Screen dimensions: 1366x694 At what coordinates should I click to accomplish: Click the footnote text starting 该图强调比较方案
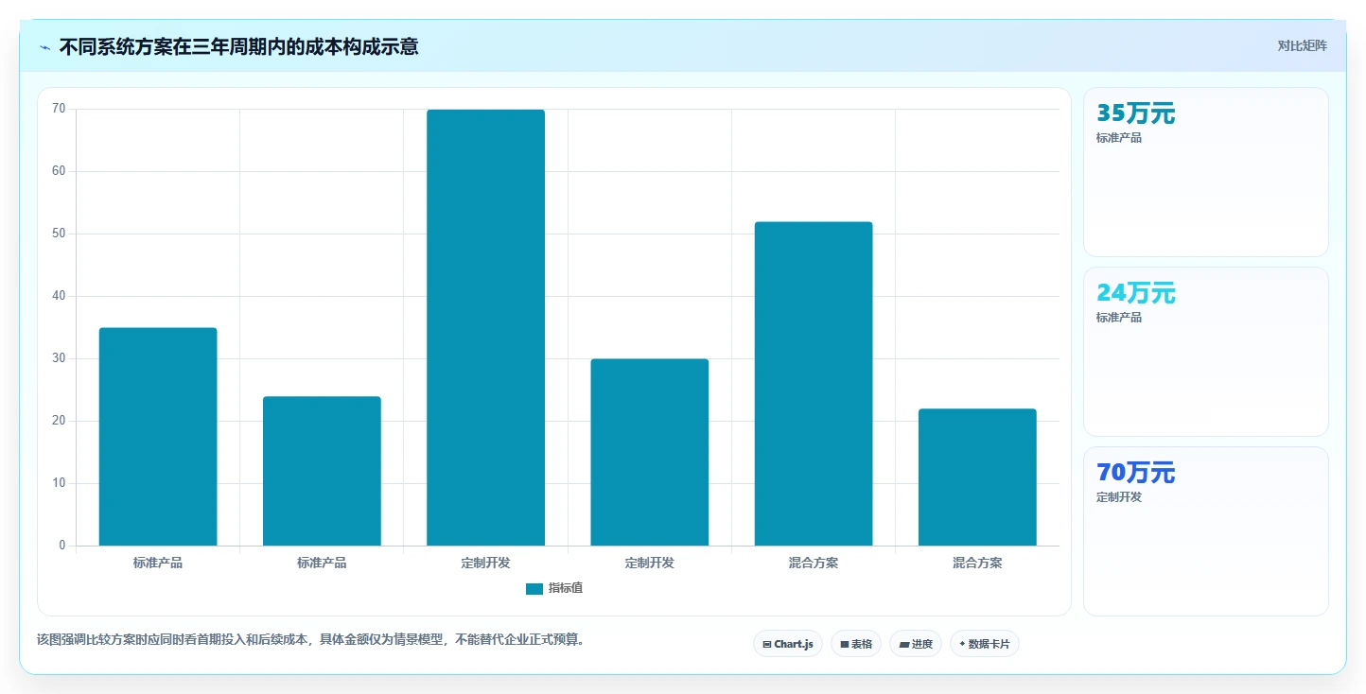click(x=313, y=640)
